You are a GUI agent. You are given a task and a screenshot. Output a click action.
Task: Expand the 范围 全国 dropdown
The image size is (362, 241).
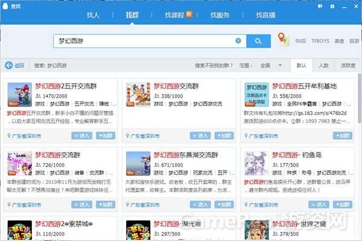(x=270, y=66)
